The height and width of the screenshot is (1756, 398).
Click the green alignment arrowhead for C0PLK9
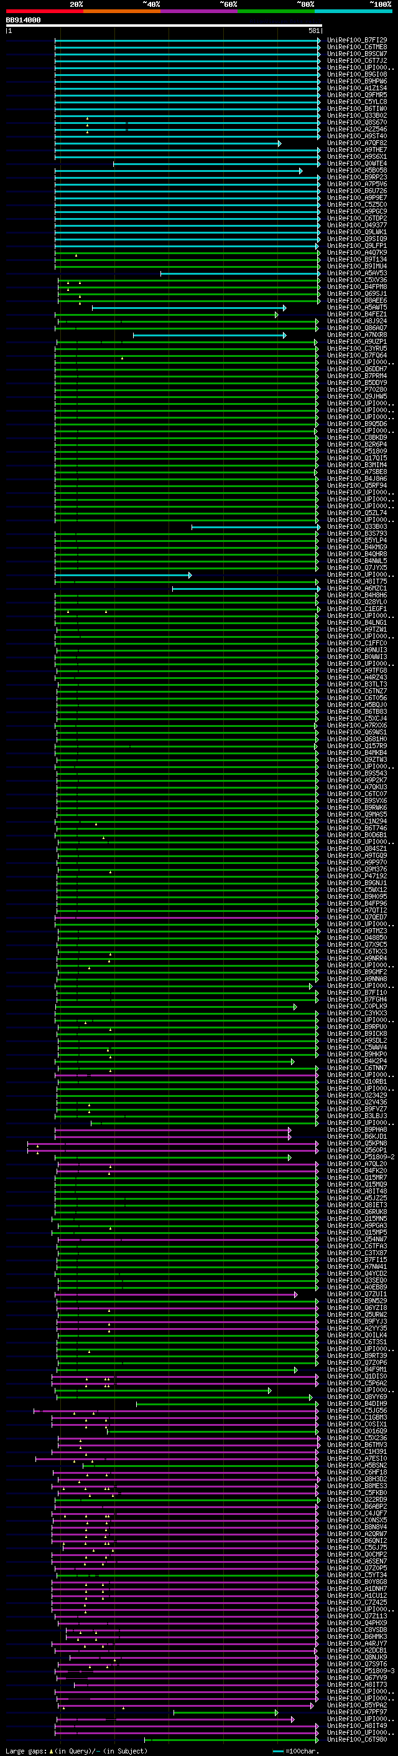pyautogui.click(x=295, y=1006)
